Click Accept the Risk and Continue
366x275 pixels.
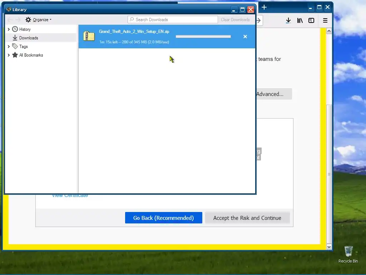247,218
